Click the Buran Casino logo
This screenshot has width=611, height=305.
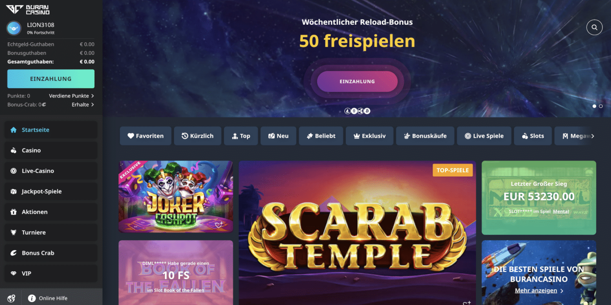pyautogui.click(x=28, y=9)
